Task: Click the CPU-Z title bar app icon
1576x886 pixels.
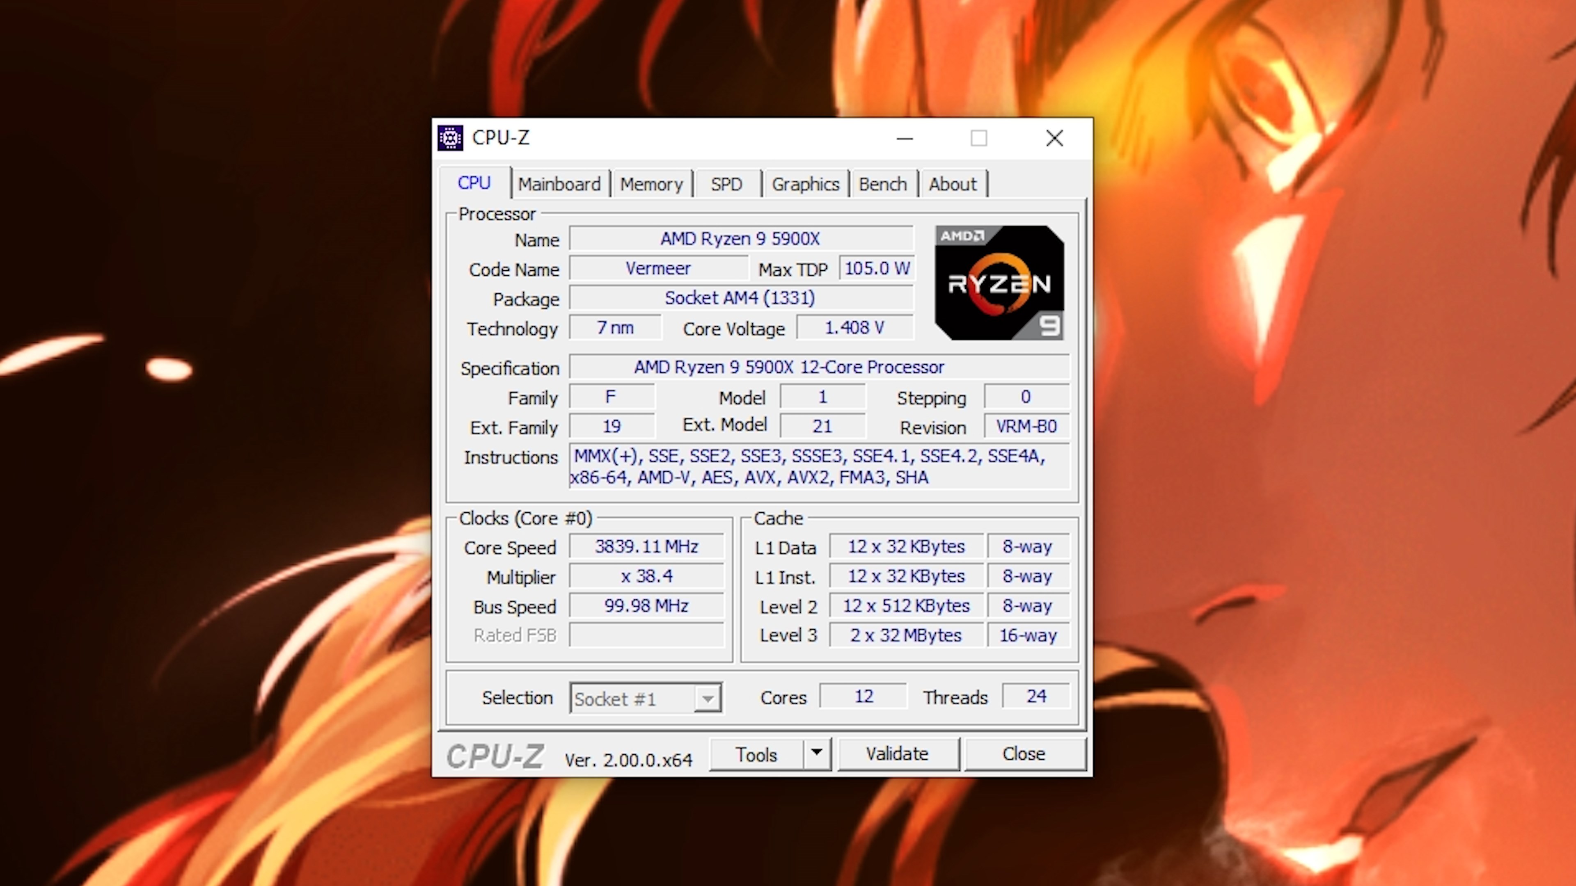Action: pyautogui.click(x=450, y=138)
